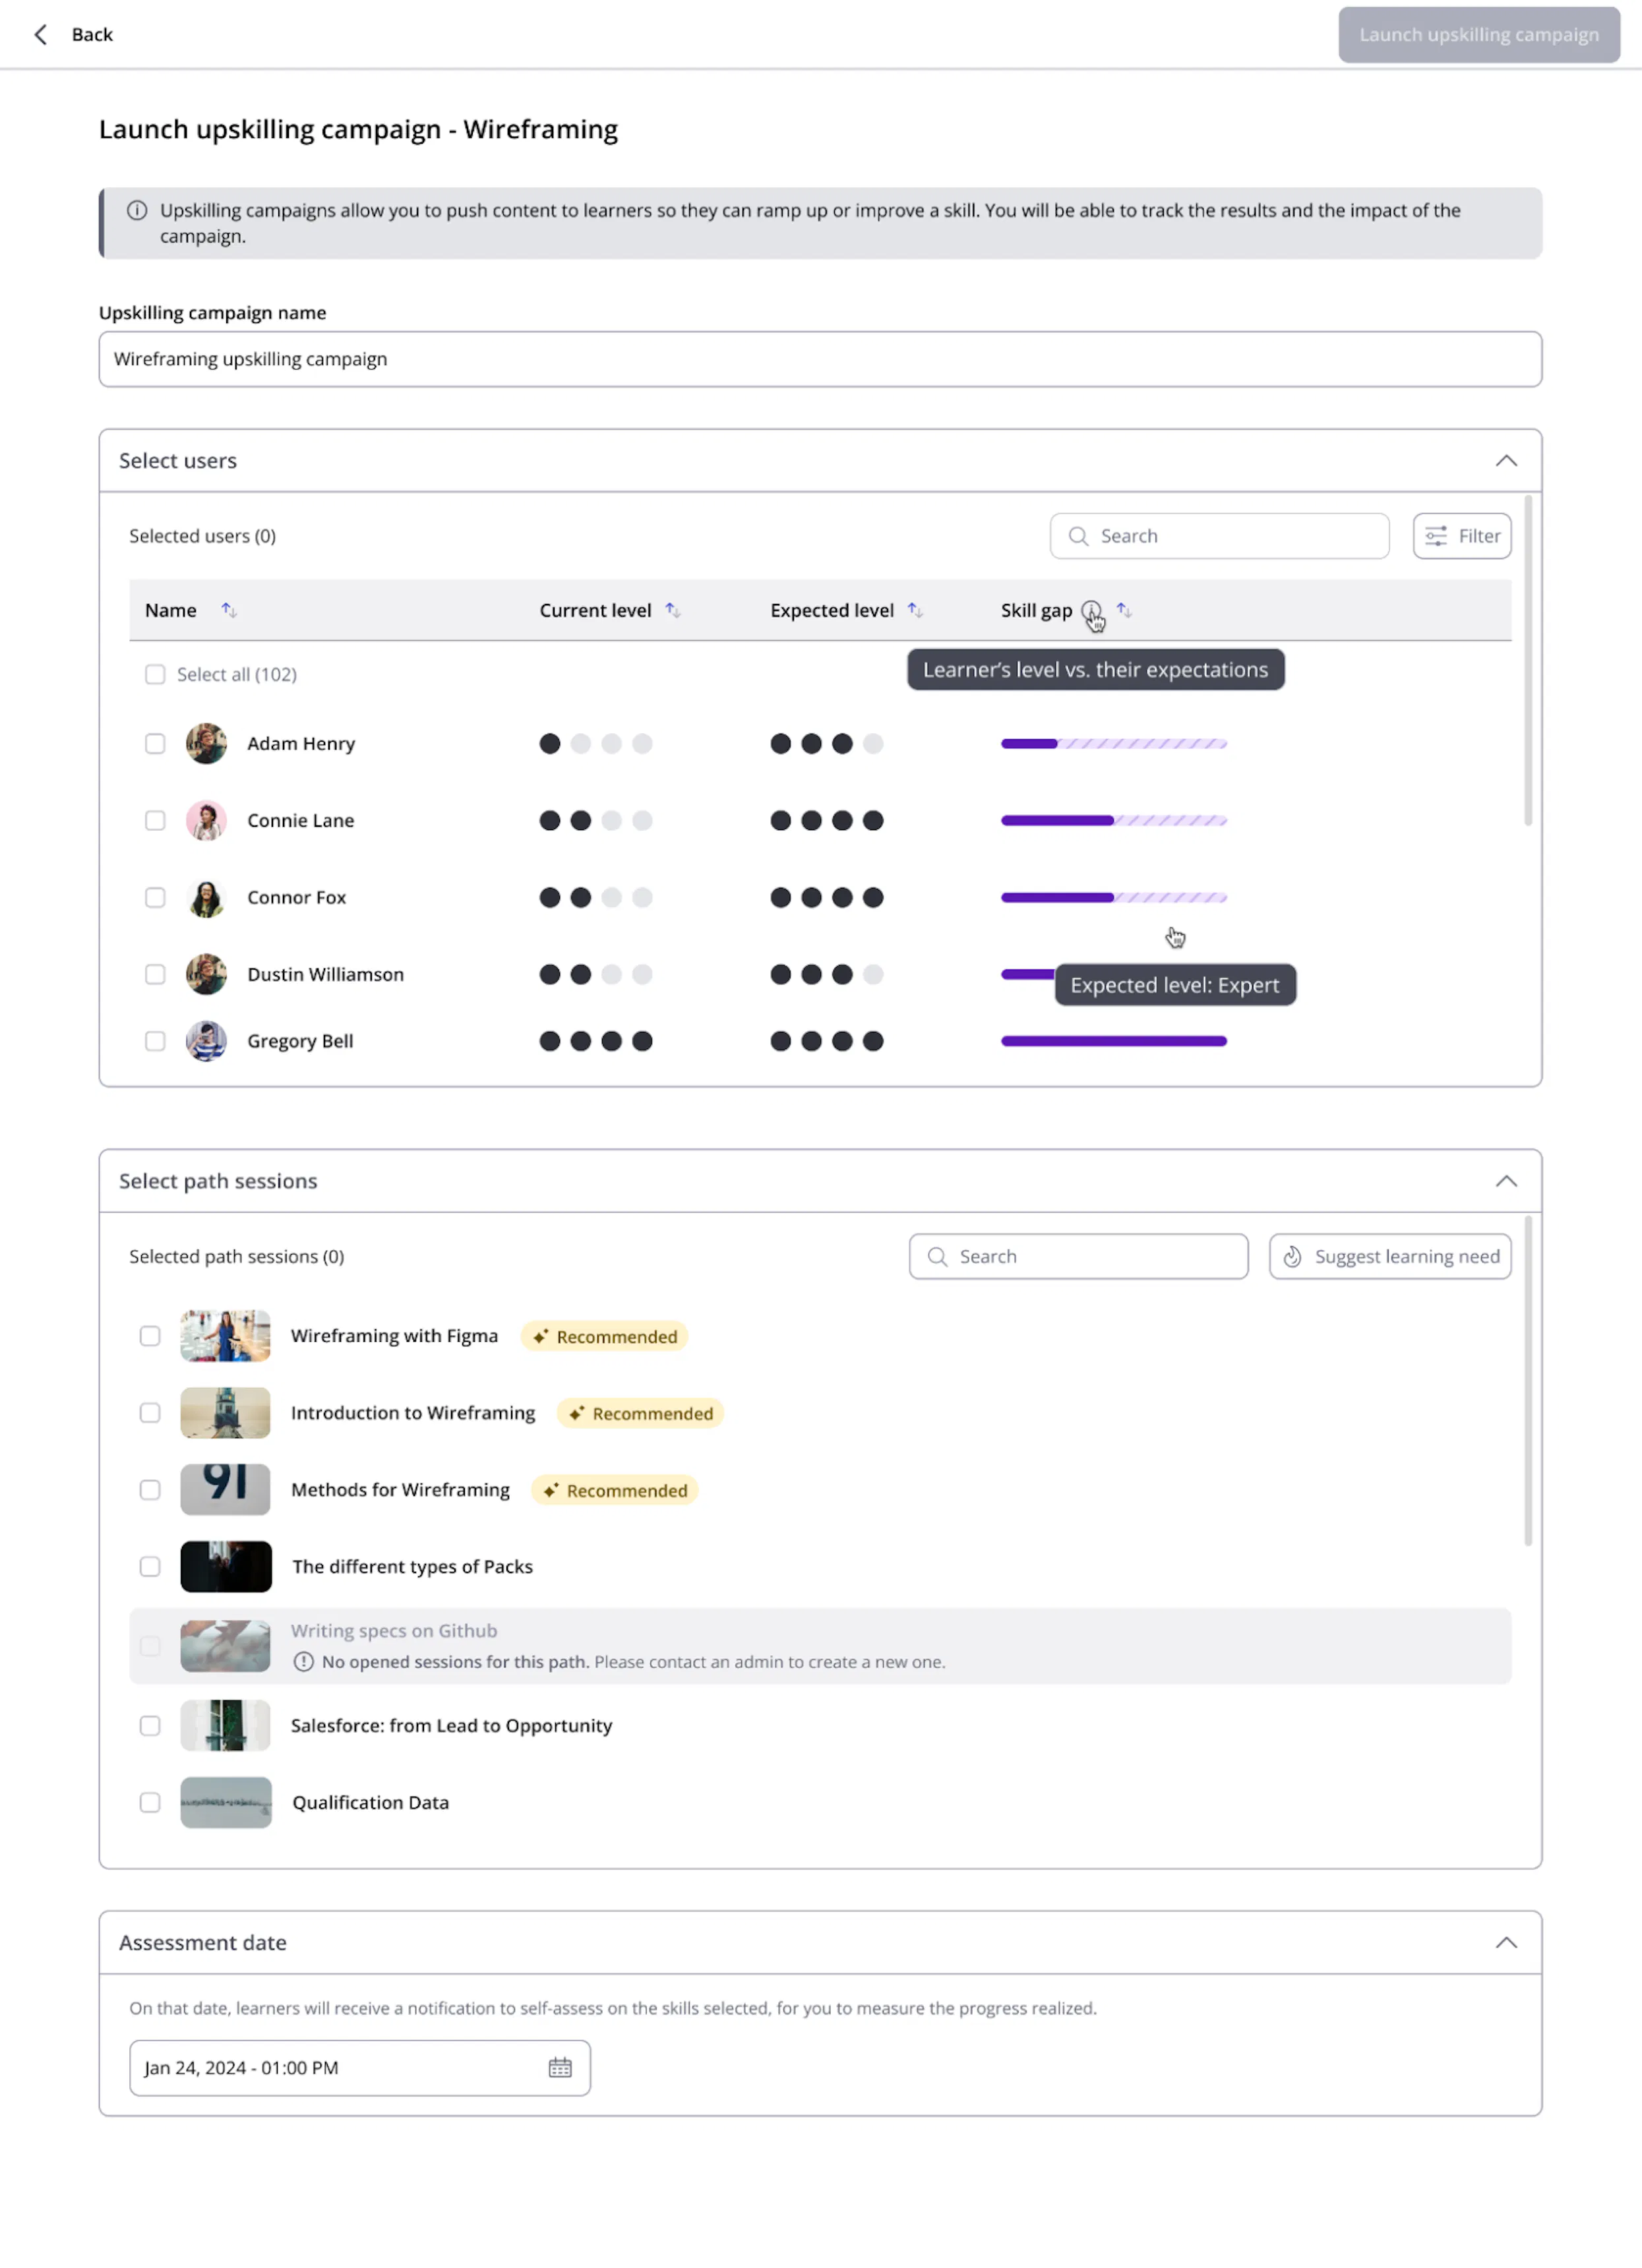Click Connie Lane's expected level dots
Viewport: 1642px width, 2268px height.
[827, 820]
